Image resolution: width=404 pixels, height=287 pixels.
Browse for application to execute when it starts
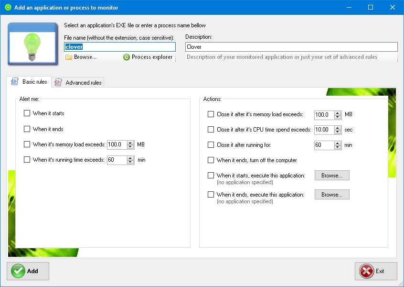331,176
